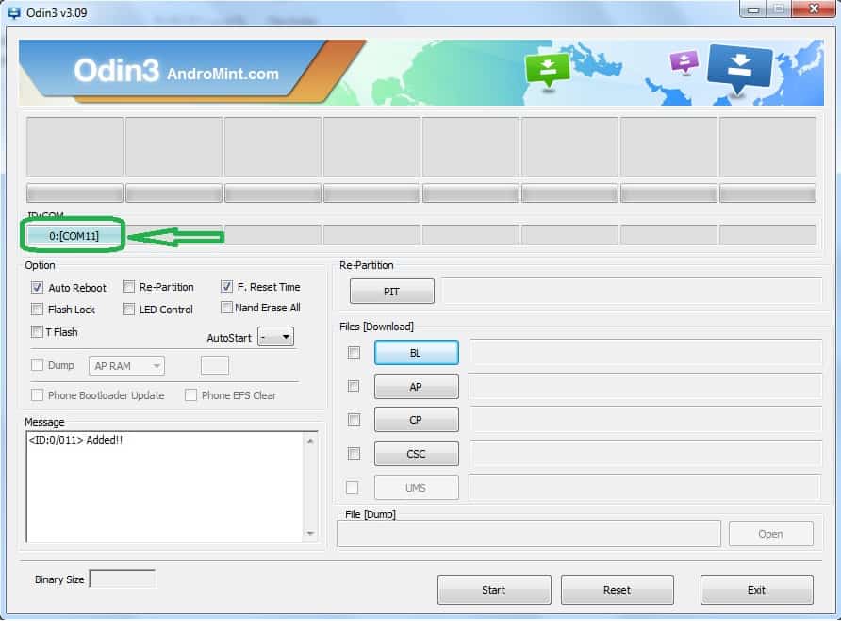Viewport: 841px width, 621px height.
Task: Click the first device progress bar
Action: coord(74,193)
